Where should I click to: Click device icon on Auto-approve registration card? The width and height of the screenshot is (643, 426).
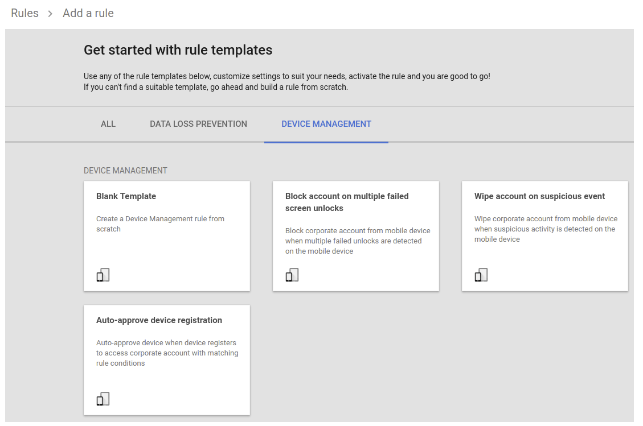click(103, 399)
